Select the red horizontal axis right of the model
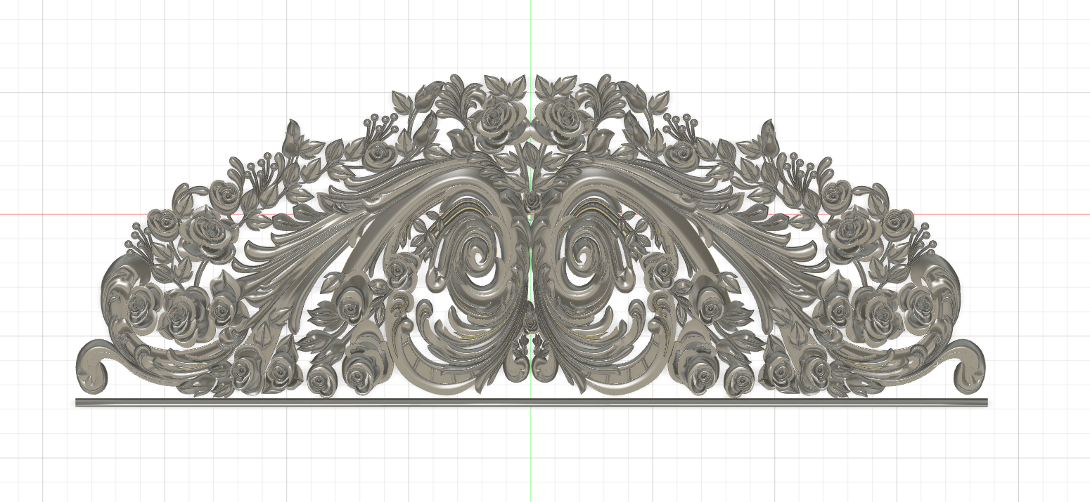The height and width of the screenshot is (502, 1090). (1034, 214)
